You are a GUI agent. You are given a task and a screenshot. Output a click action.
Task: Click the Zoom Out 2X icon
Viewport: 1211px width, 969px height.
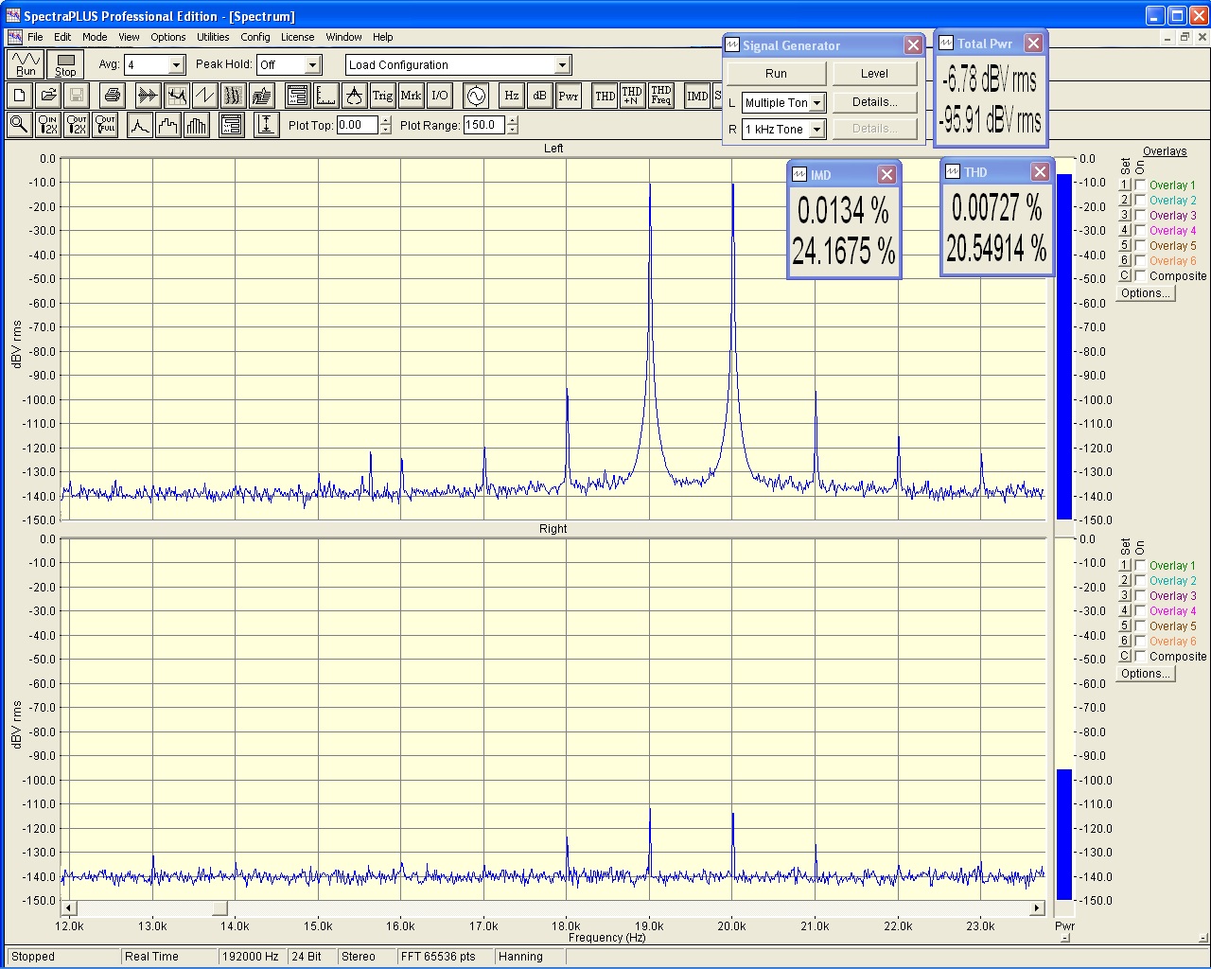77,125
